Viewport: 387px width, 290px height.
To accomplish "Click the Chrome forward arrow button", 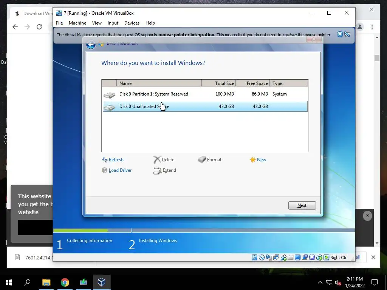I will pos(27,27).
